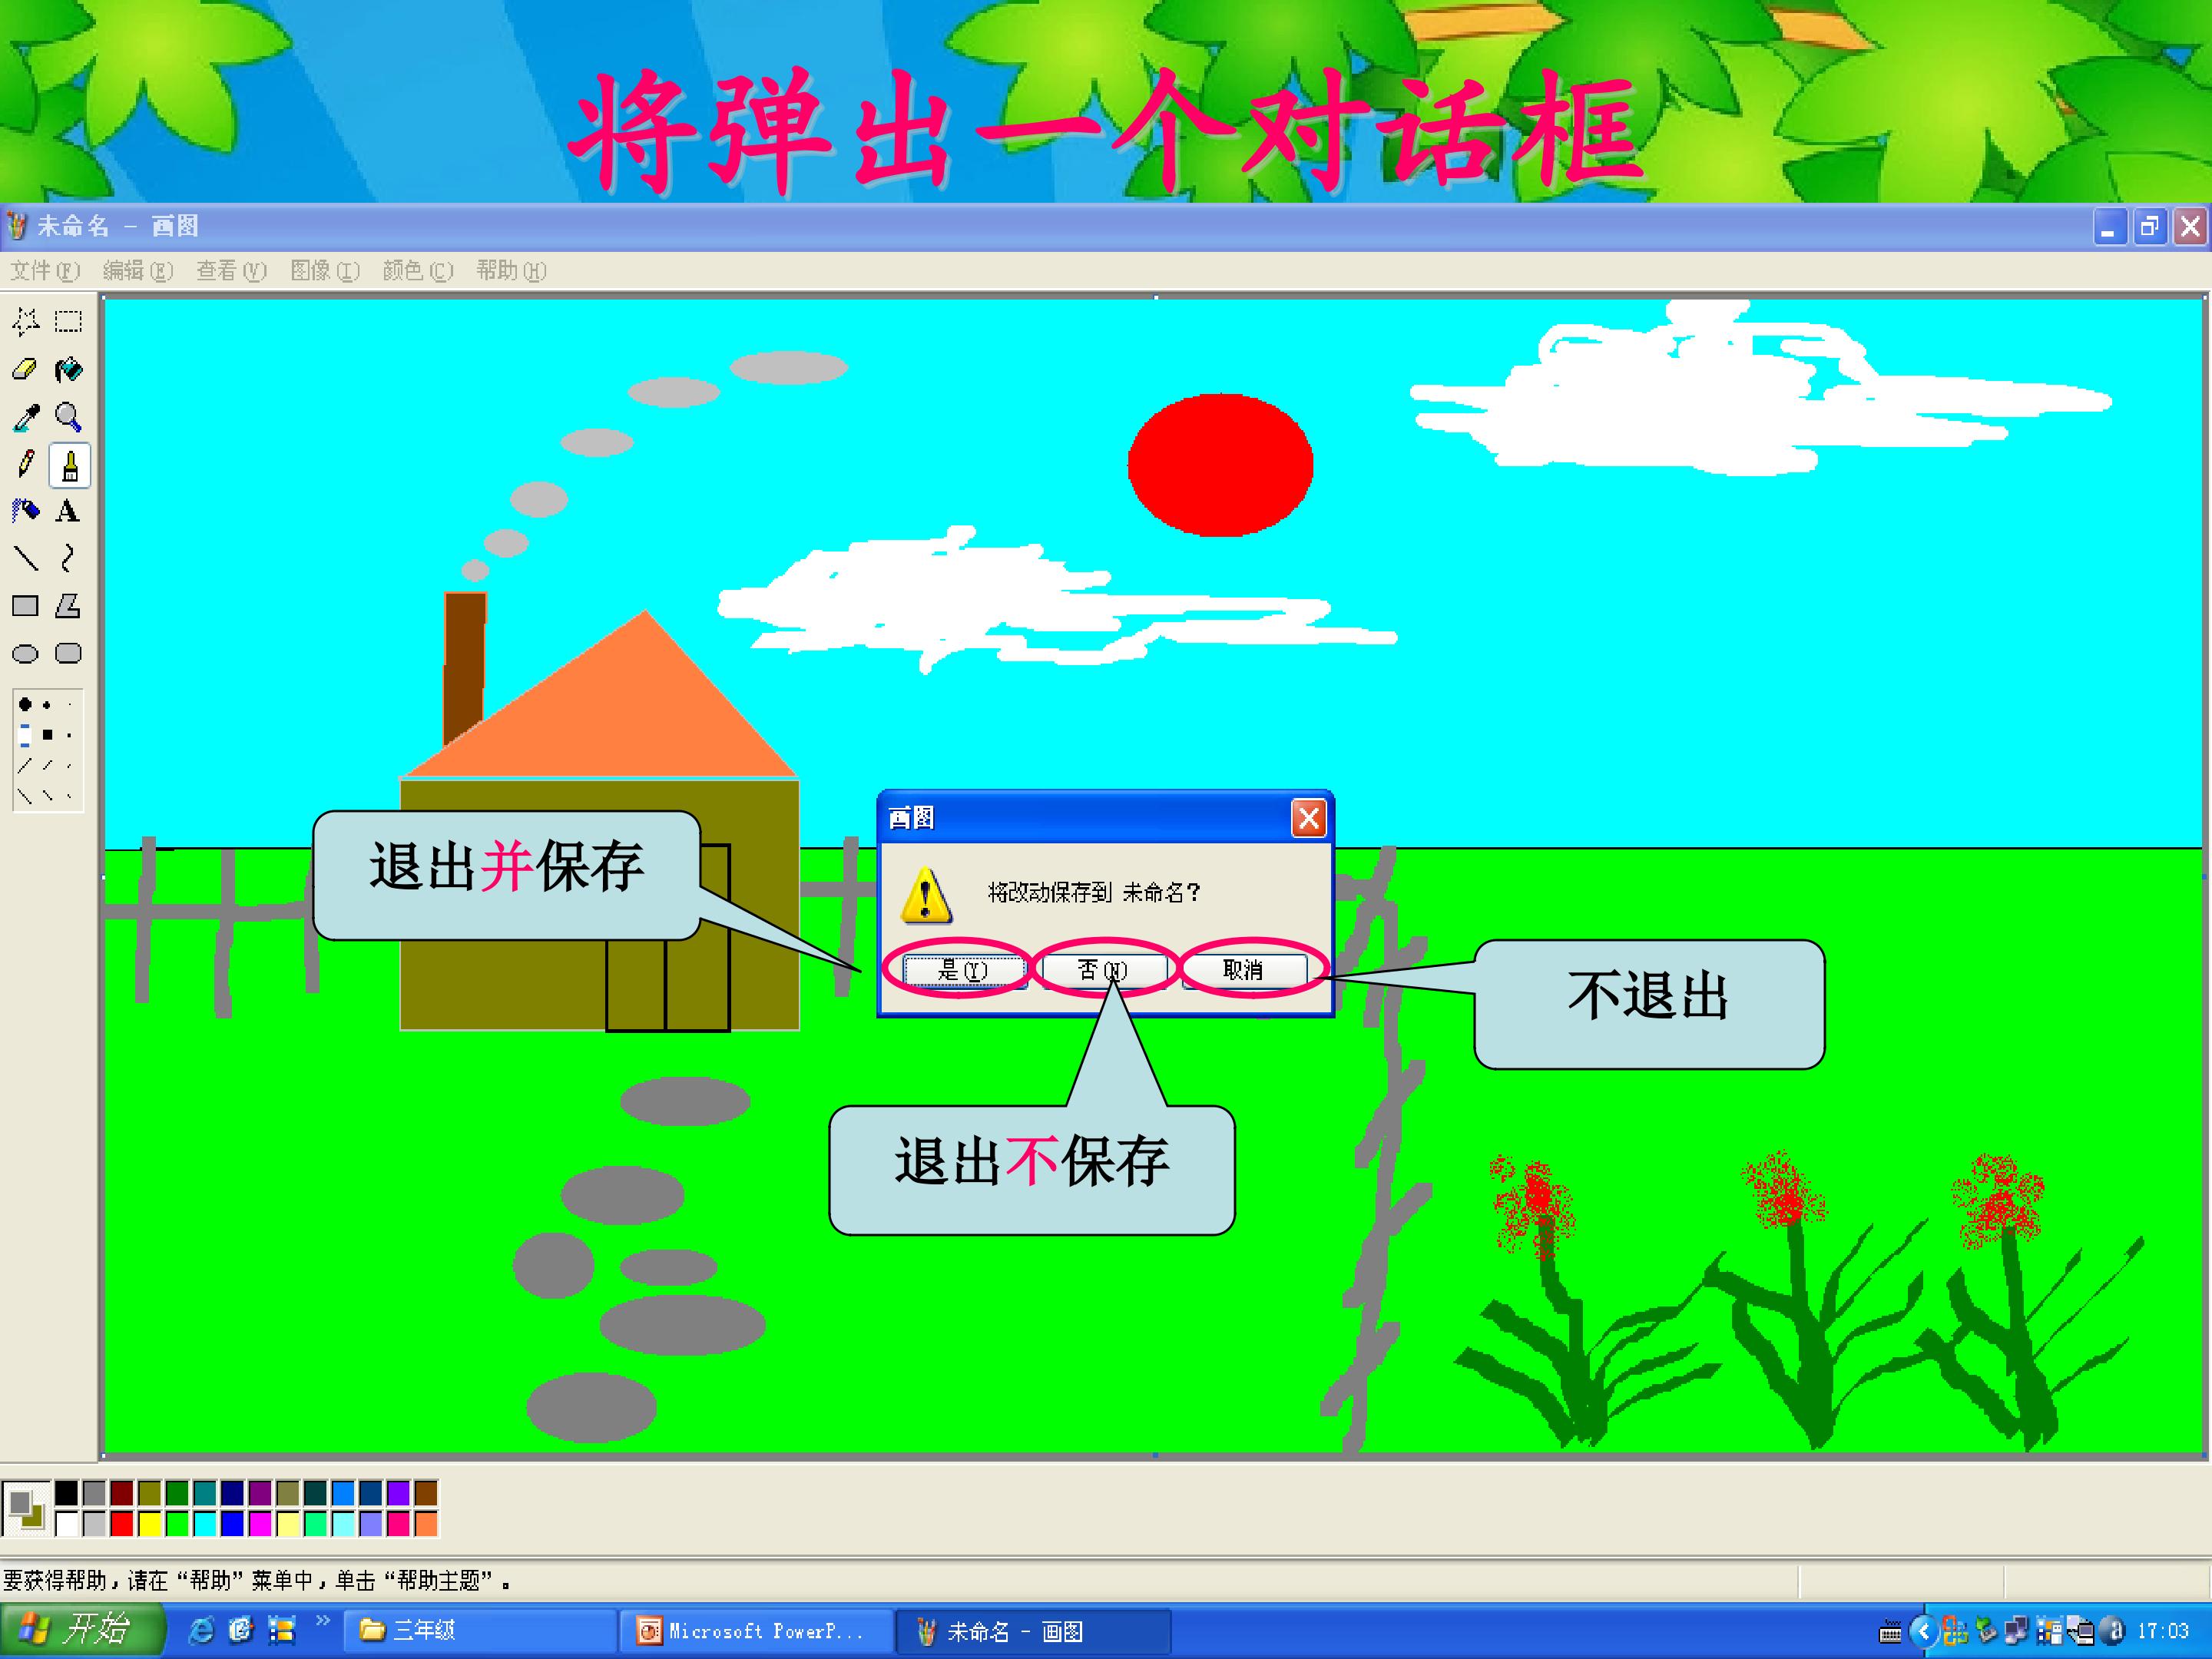Viewport: 2212px width, 1659px height.
Task: Select the Fill With Color bucket tool
Action: (x=68, y=370)
